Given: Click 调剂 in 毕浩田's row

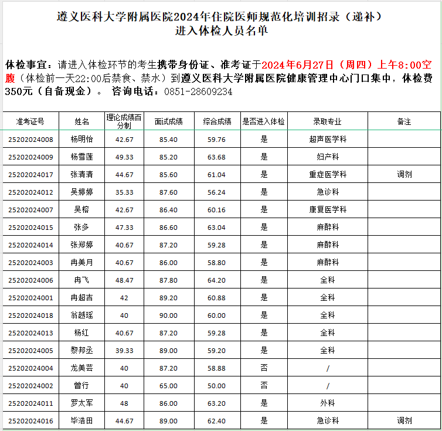Looking at the screenshot, I should (404, 420).
